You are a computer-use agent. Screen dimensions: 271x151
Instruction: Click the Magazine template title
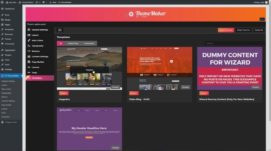point(64,99)
